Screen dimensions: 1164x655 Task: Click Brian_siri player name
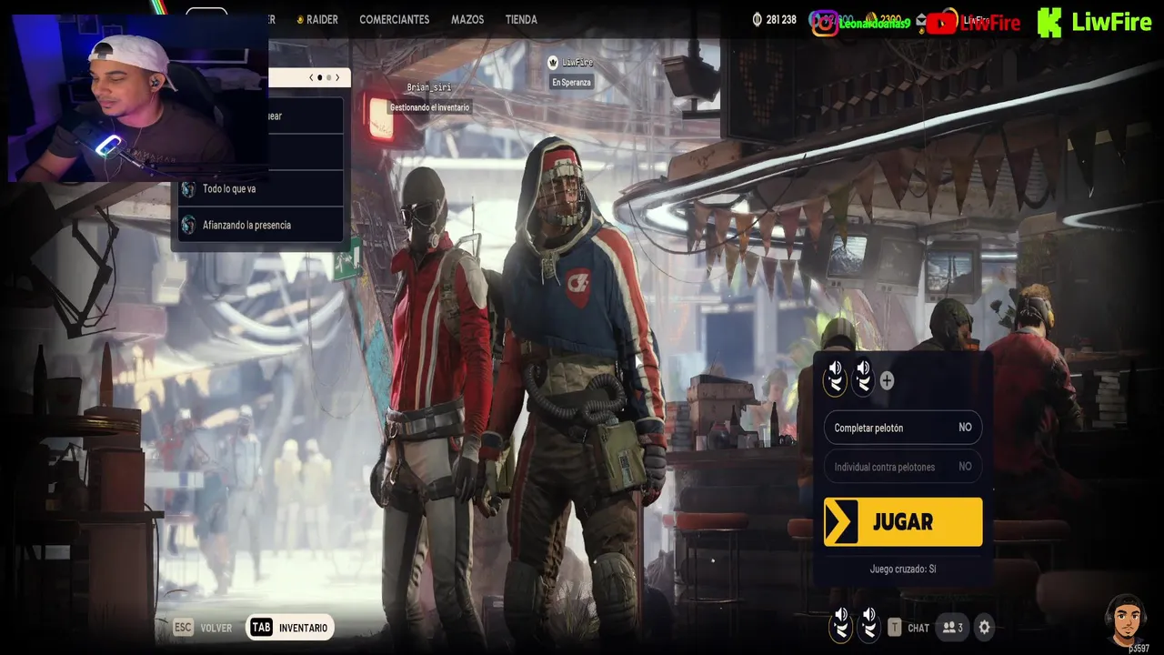[x=429, y=87]
